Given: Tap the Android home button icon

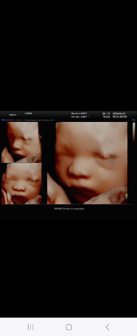Looking at the screenshot, I should [69, 327].
